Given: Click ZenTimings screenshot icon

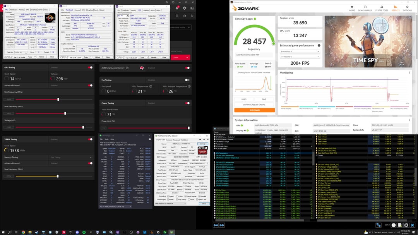Looking at the screenshot, I should coord(150,139).
